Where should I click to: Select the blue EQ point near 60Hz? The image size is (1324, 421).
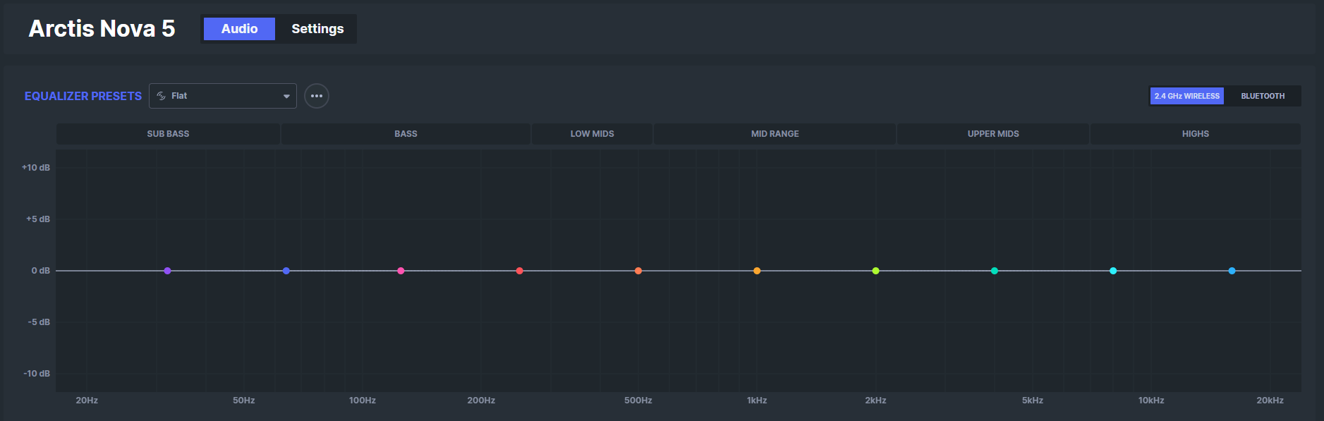pos(286,271)
